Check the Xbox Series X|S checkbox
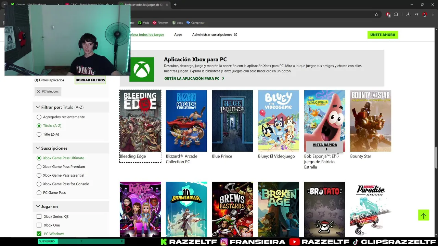This screenshot has width=438, height=246. pos(39,216)
